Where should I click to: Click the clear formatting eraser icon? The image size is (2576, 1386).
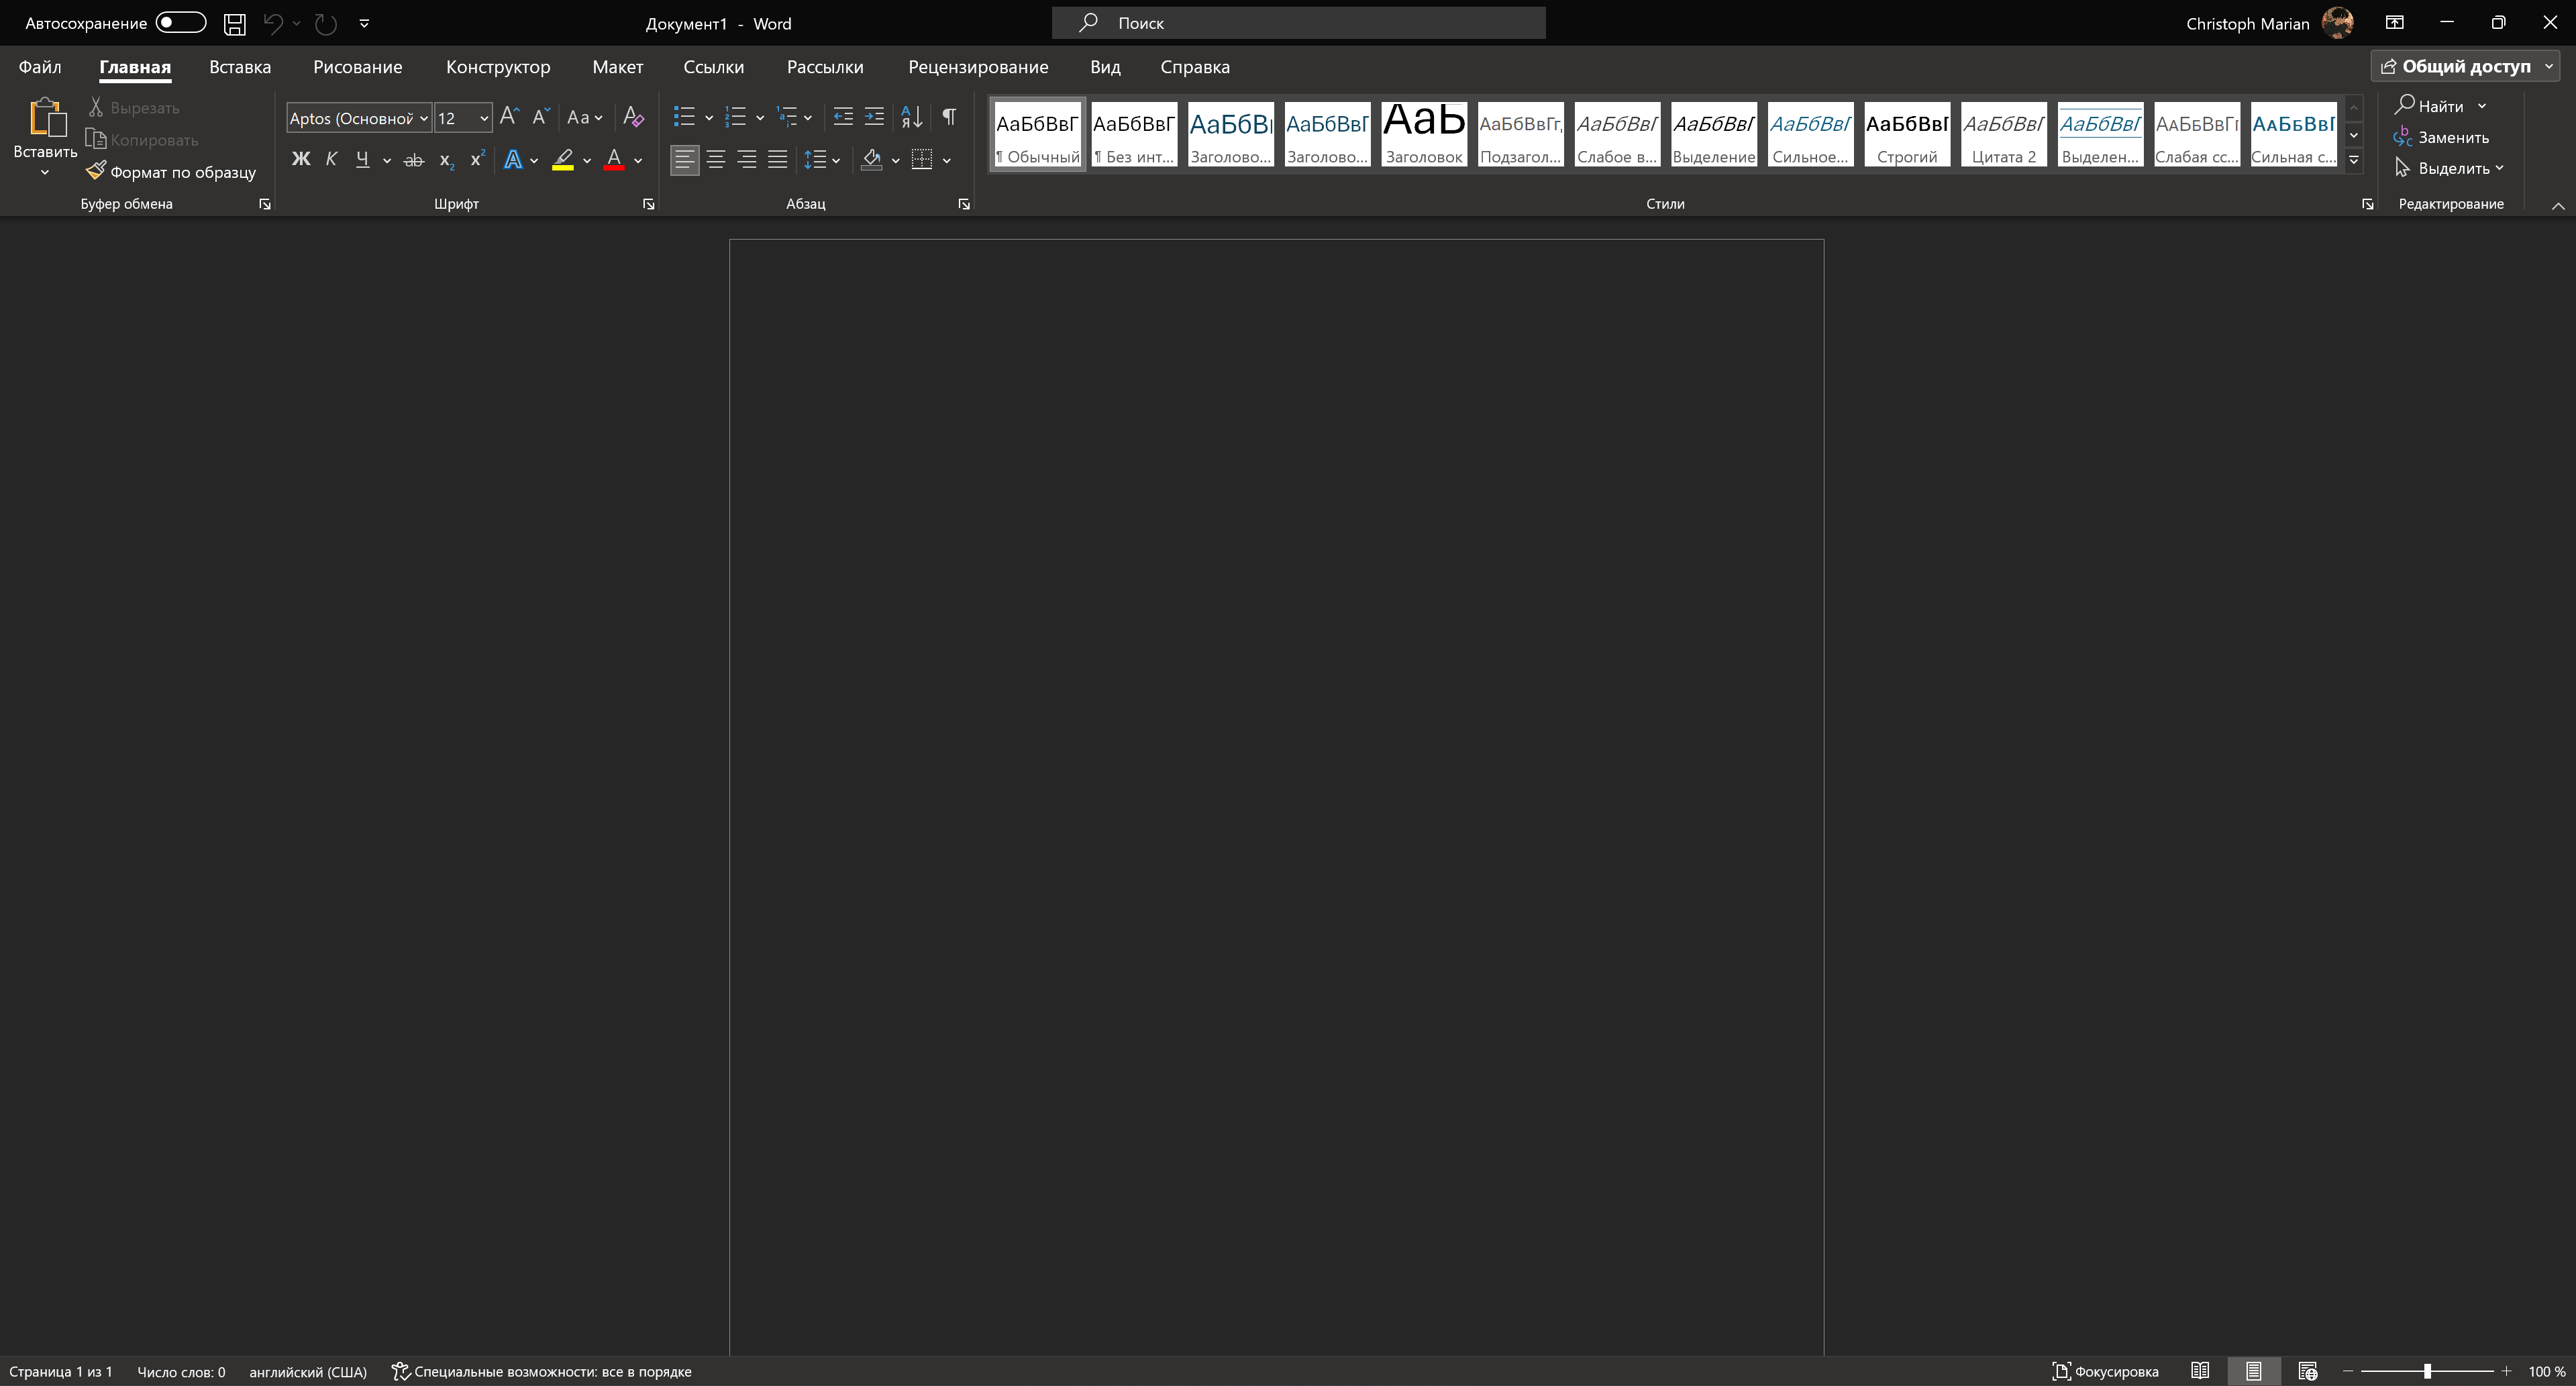click(x=633, y=117)
